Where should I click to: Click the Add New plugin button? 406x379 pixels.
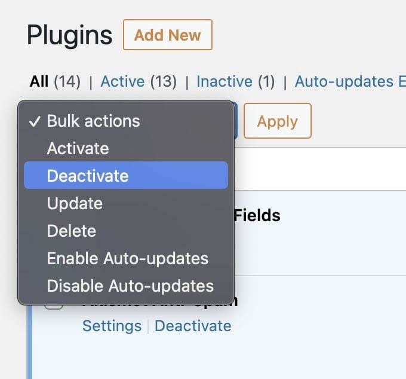[x=167, y=35]
